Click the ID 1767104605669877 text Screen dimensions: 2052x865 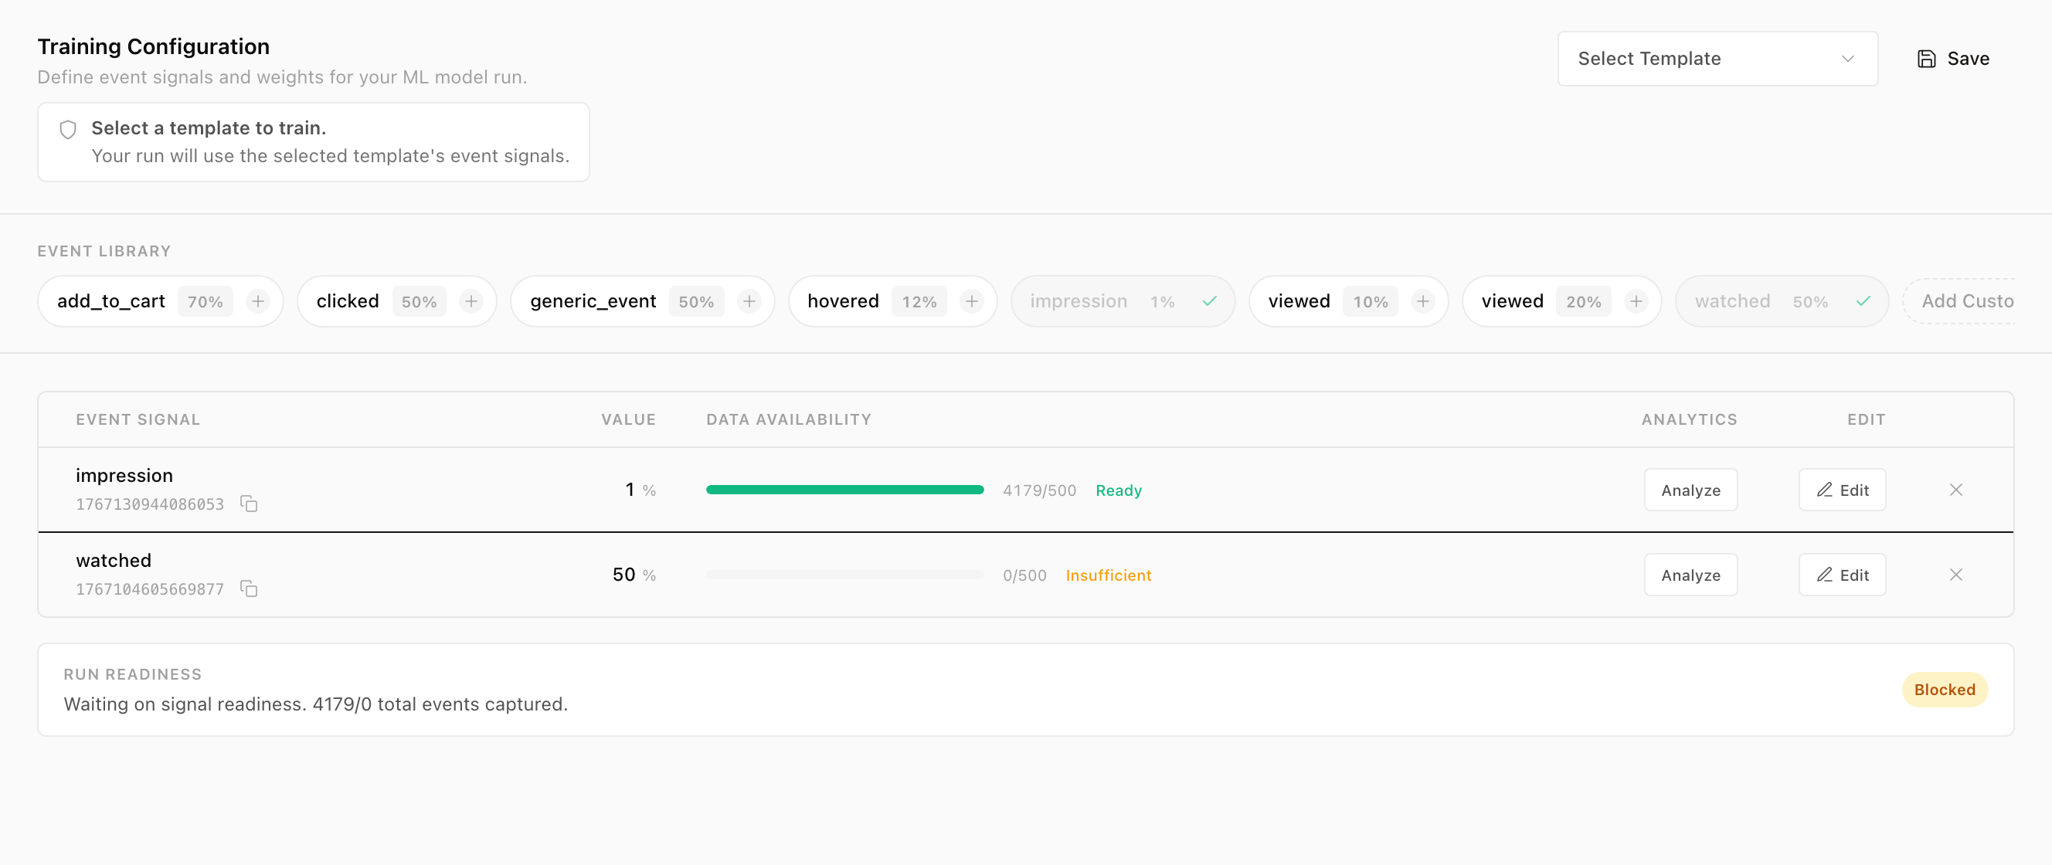pos(150,590)
